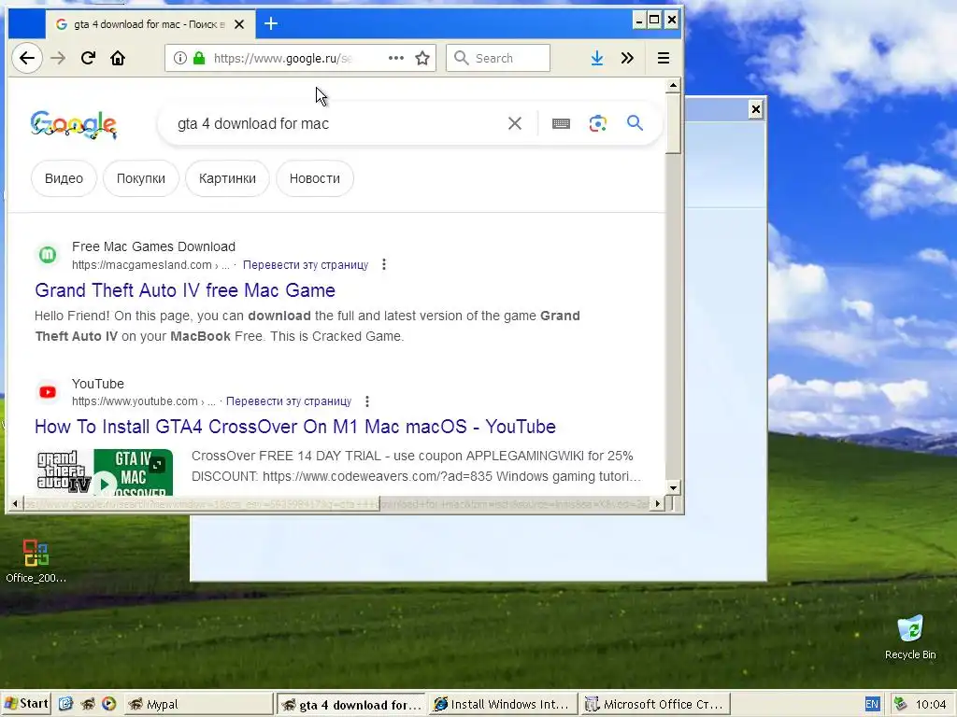Close the gta 4 download for mac tab
The height and width of the screenshot is (717, 957).
239,24
